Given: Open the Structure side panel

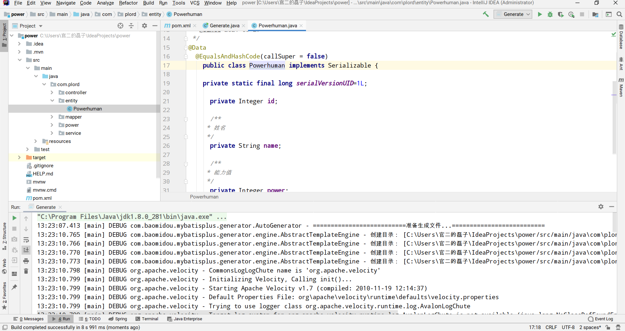Looking at the screenshot, I should [x=4, y=236].
